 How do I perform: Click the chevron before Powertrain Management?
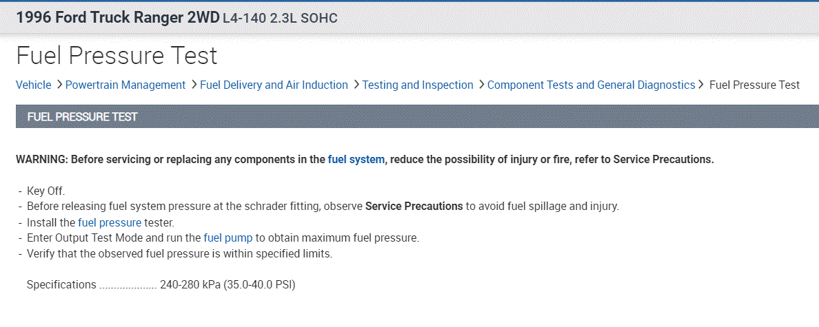tap(59, 85)
